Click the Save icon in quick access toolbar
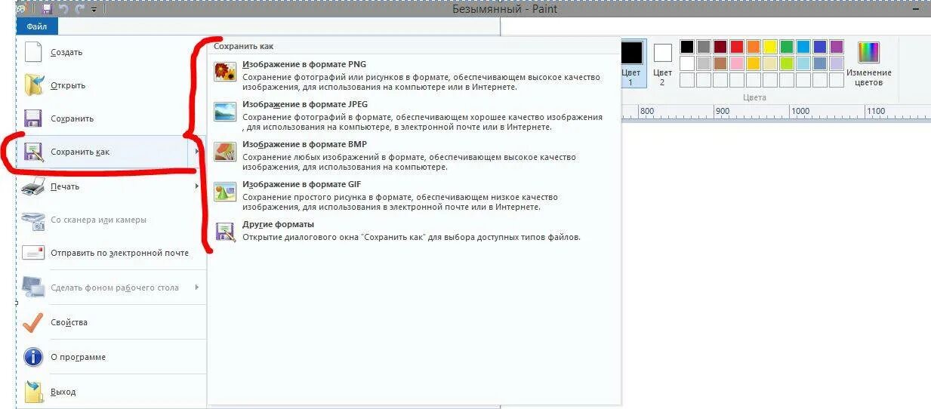Screen dimensions: 931x409 tap(47, 9)
